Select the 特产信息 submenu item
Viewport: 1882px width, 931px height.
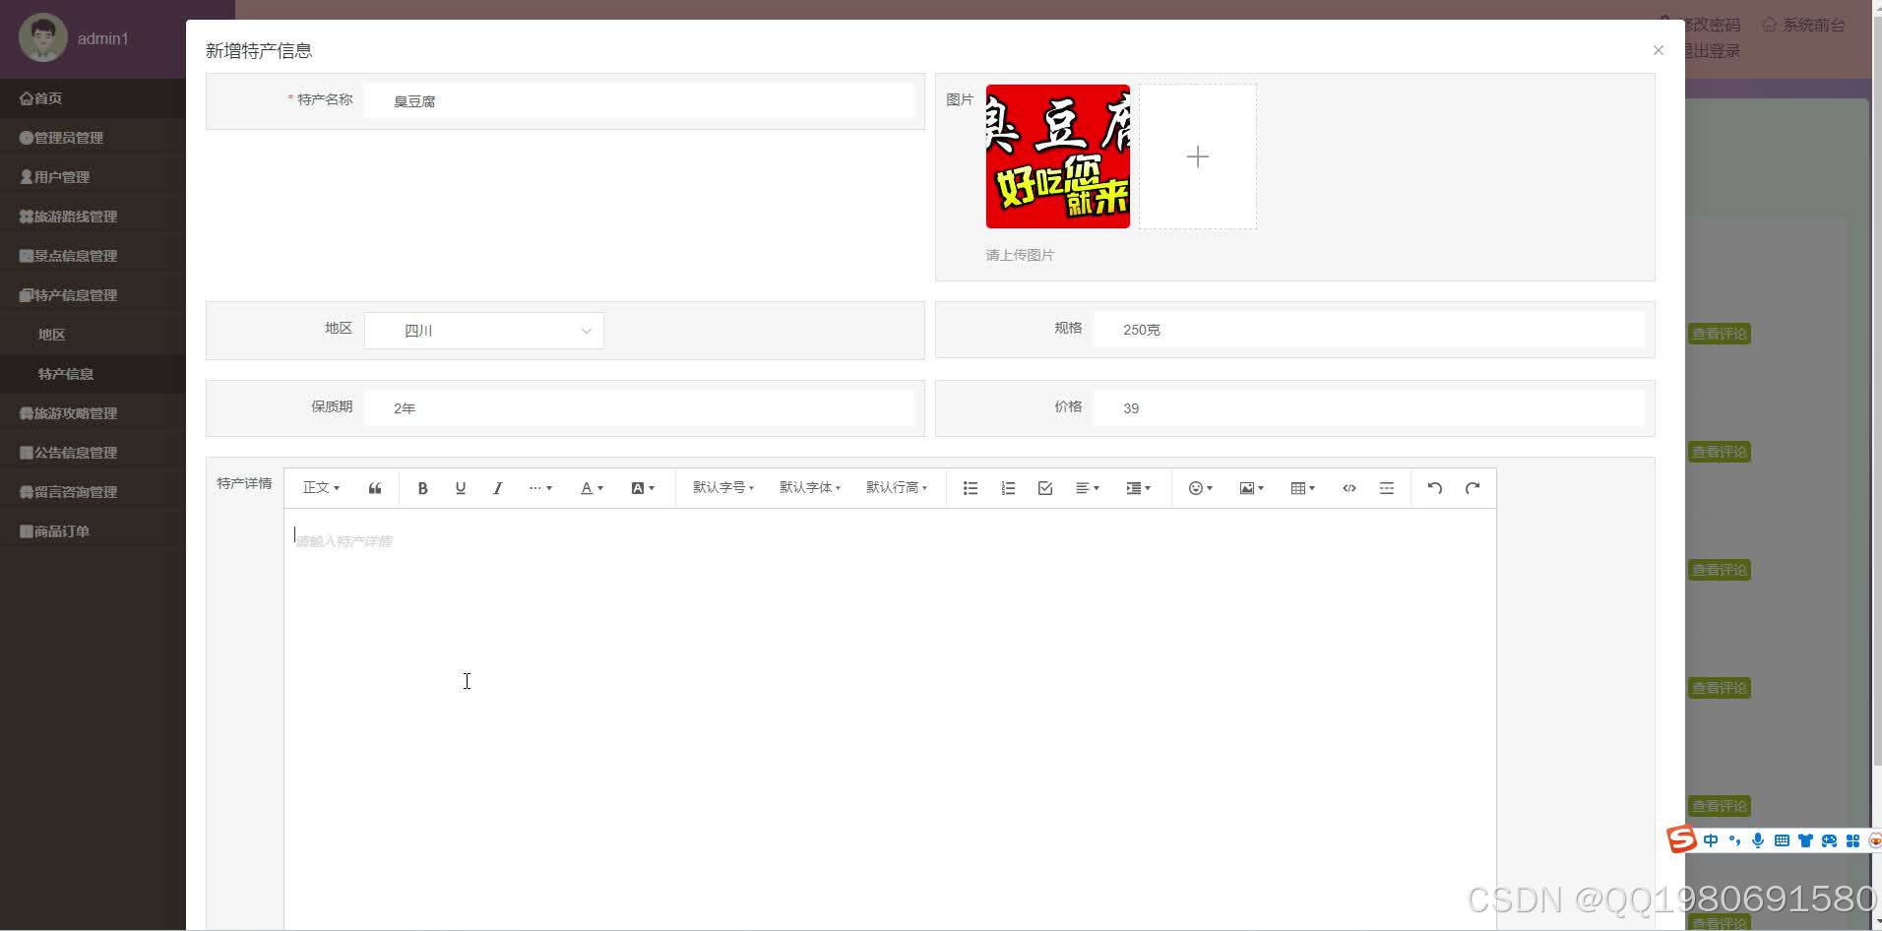click(x=93, y=374)
